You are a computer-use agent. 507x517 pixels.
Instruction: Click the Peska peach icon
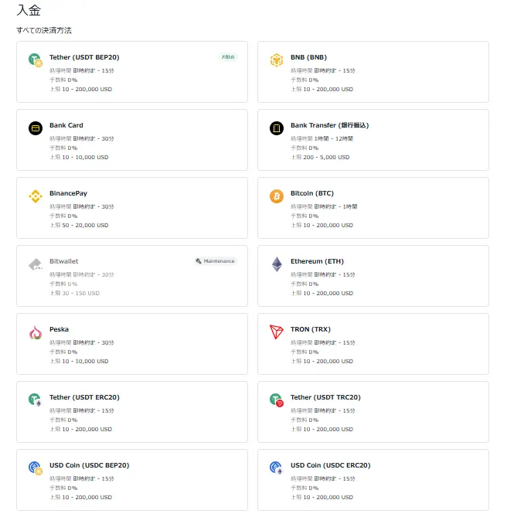coord(36,332)
